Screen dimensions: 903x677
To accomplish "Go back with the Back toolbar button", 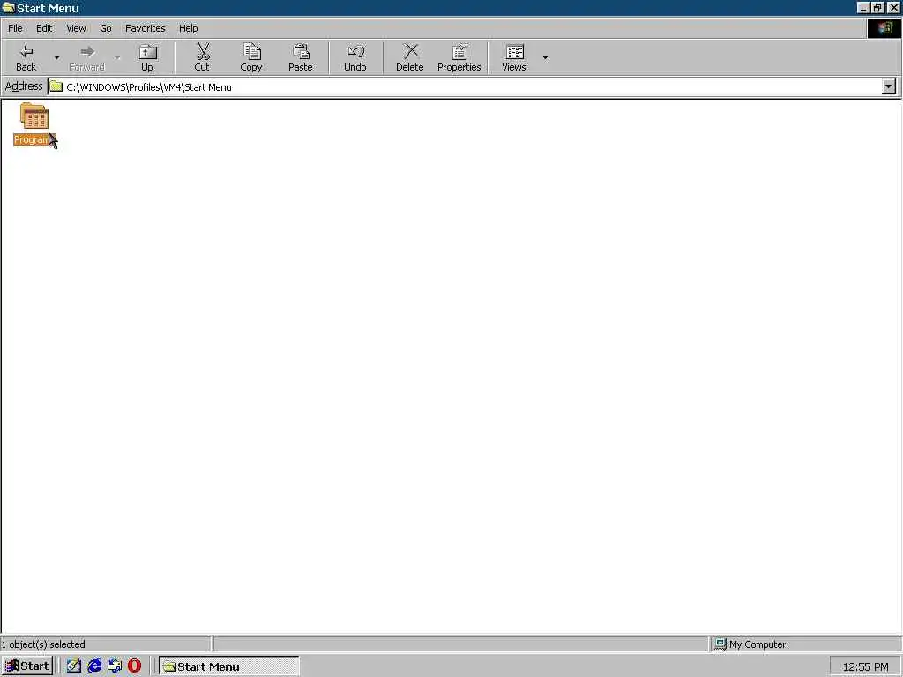I will tap(26, 57).
